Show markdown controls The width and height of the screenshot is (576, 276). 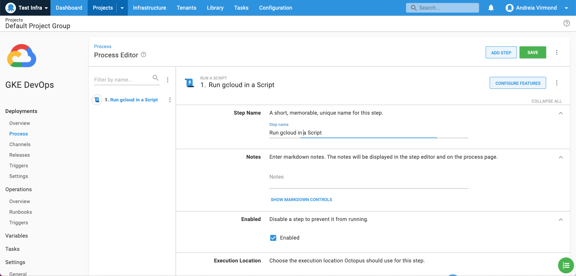(x=301, y=199)
